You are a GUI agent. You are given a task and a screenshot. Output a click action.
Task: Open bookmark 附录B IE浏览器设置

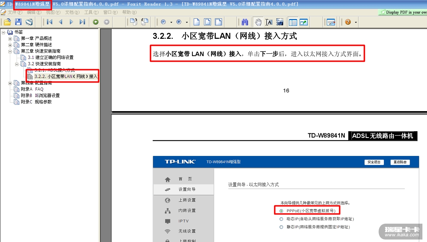(40, 96)
